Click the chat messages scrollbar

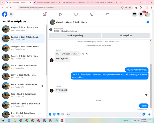(151, 86)
